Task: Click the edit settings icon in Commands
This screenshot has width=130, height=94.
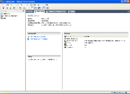Action: (28, 39)
